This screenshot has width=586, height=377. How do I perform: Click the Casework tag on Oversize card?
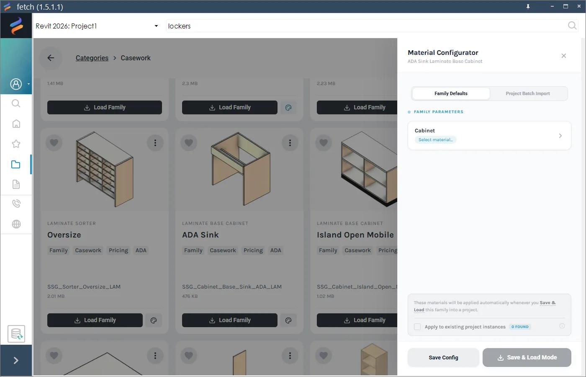[88, 250]
